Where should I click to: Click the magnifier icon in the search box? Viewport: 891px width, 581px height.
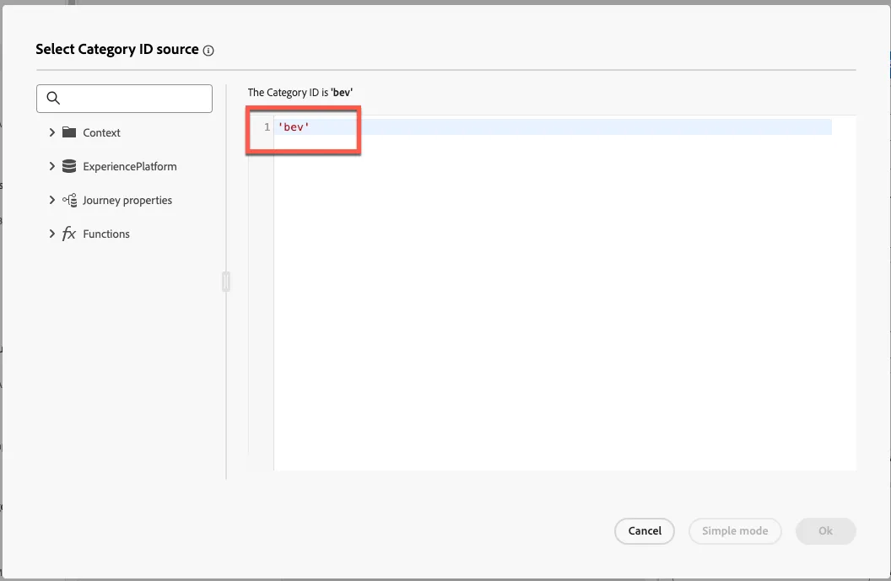coord(53,99)
